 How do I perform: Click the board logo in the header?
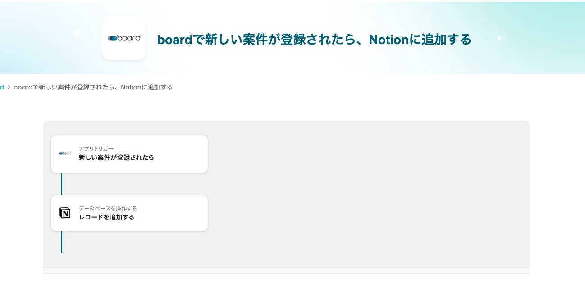click(124, 38)
